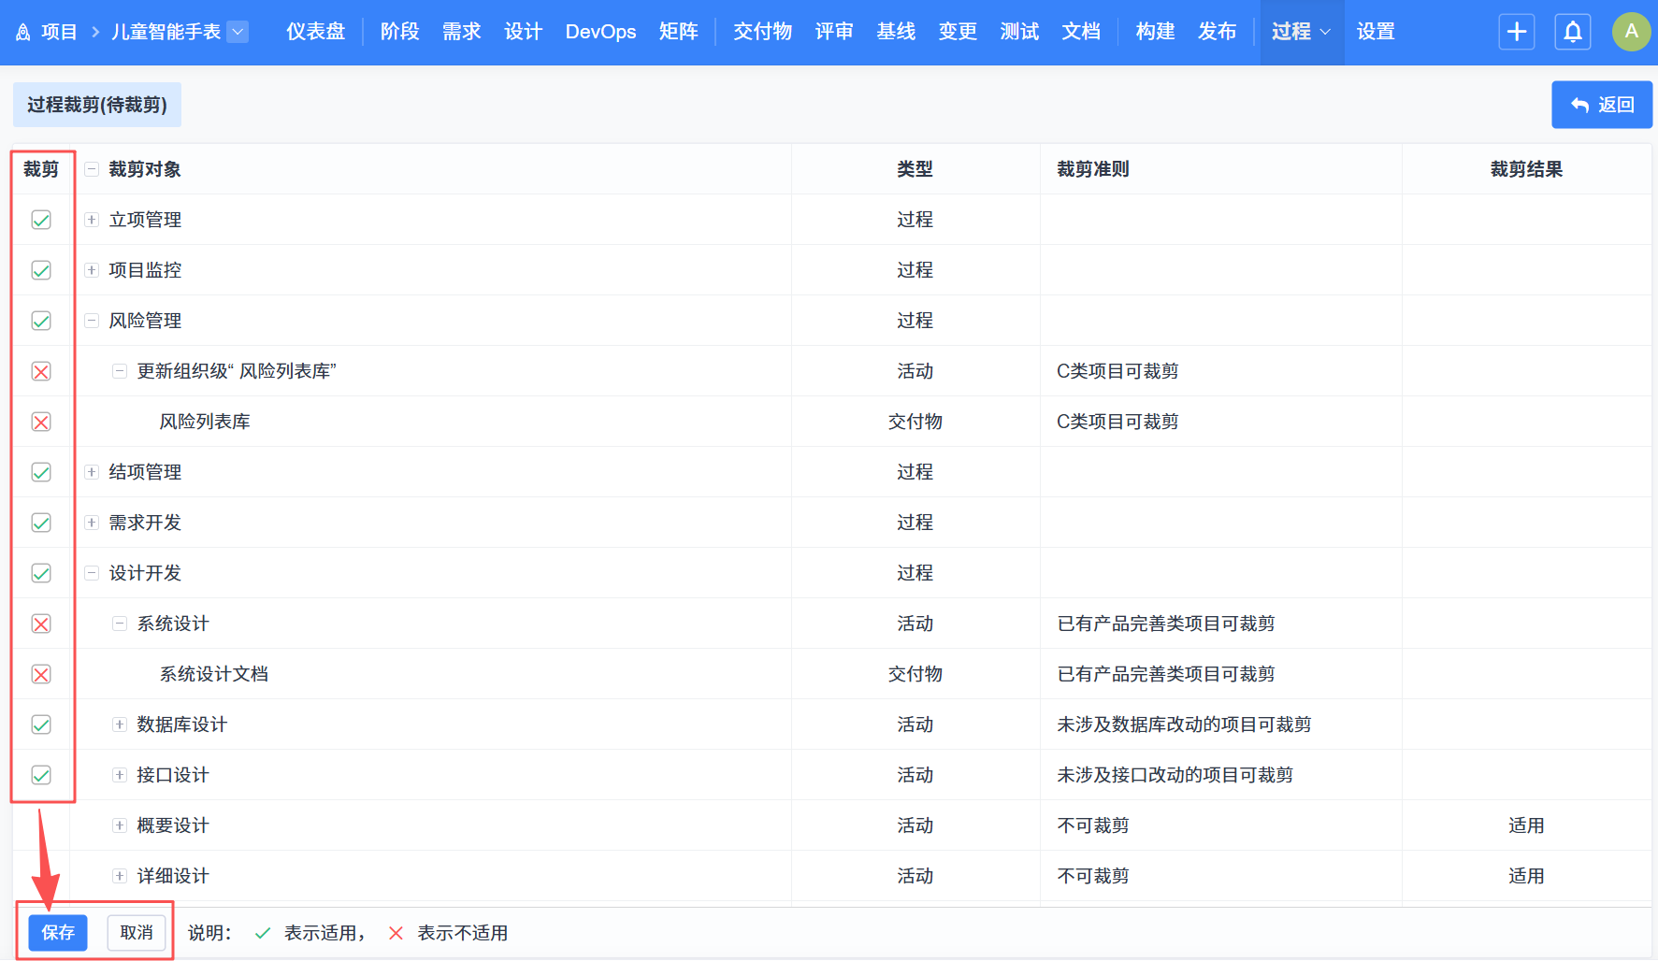Screen dimensions: 1658x961
Task: Collapse the 风险管理 tree row
Action: tap(92, 321)
